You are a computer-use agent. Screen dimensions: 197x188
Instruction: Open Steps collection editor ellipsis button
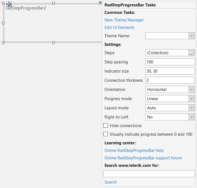pos(191,53)
